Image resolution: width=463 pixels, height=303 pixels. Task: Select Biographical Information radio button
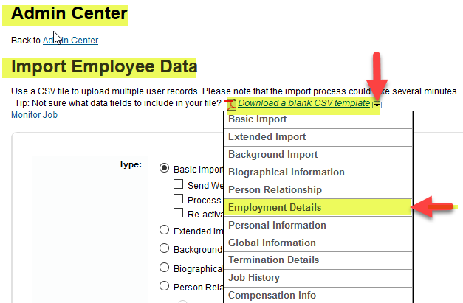pos(164,268)
